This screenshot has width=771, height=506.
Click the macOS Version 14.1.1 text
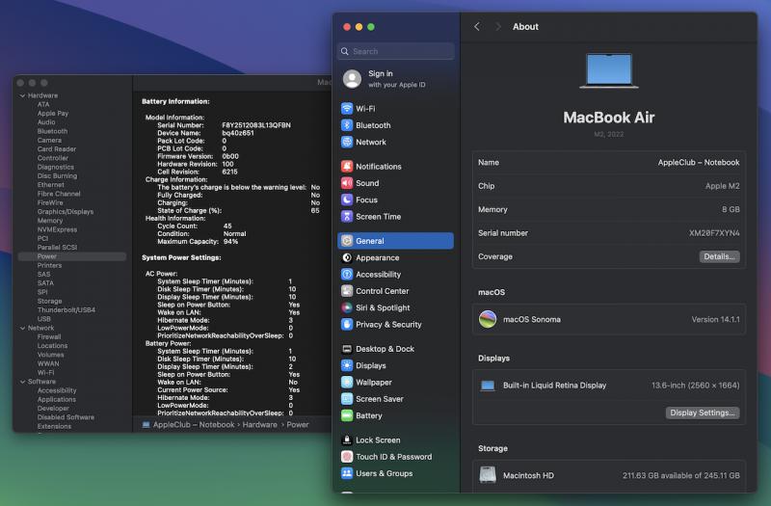pyautogui.click(x=715, y=319)
